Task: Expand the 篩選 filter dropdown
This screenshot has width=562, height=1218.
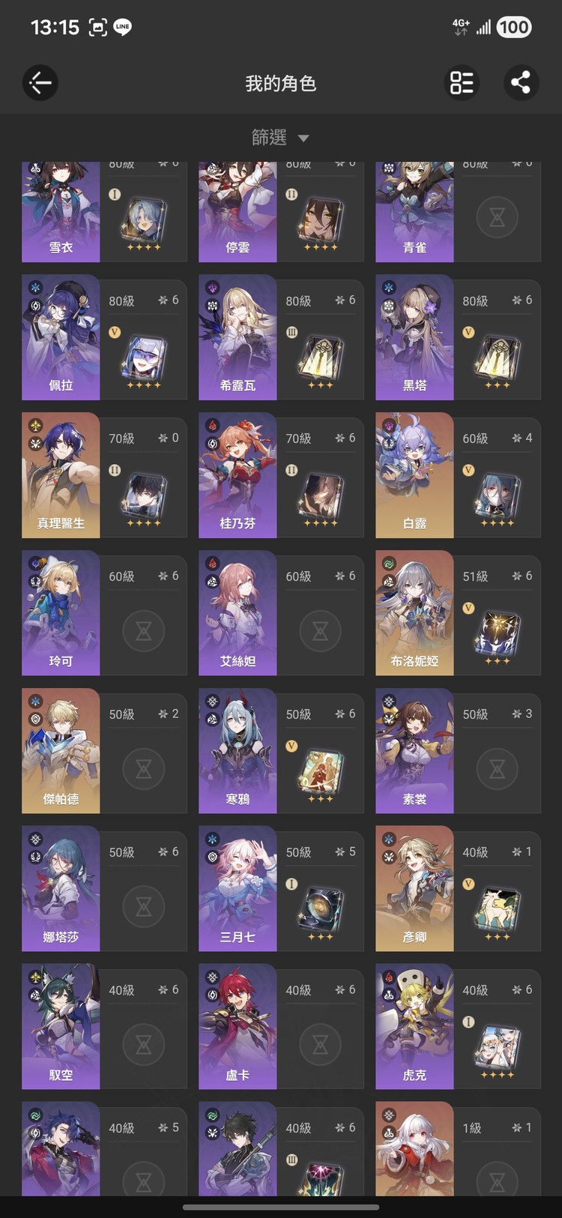Action: tap(280, 137)
